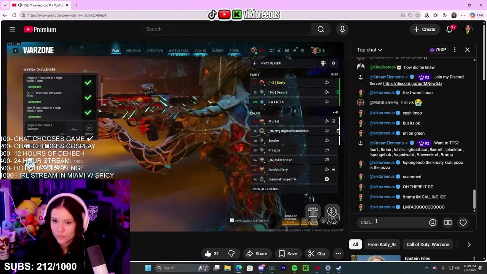The width and height of the screenshot is (487, 274).
Task: Open the YouTube guide hamburger menu
Action: (12, 29)
